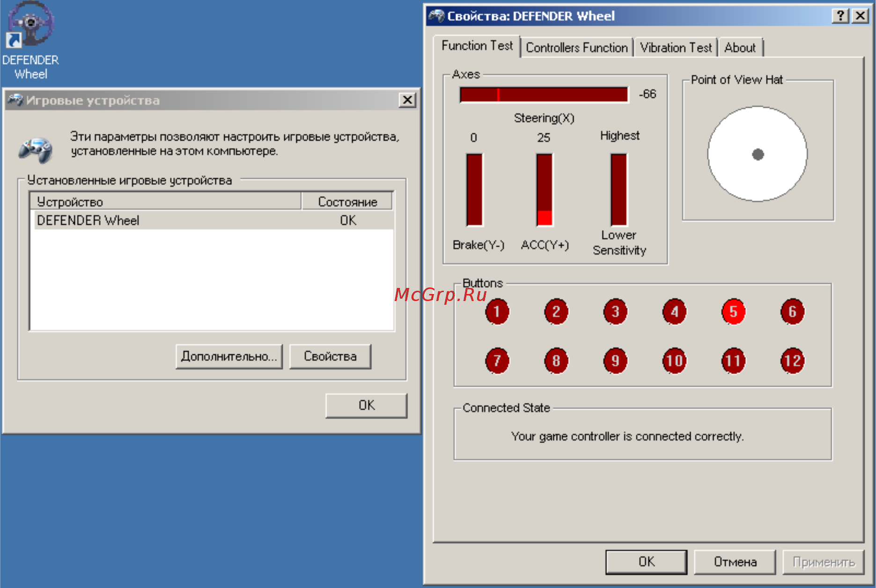Click button indicator 11 in Buttons group
The height and width of the screenshot is (588, 876).
point(733,360)
